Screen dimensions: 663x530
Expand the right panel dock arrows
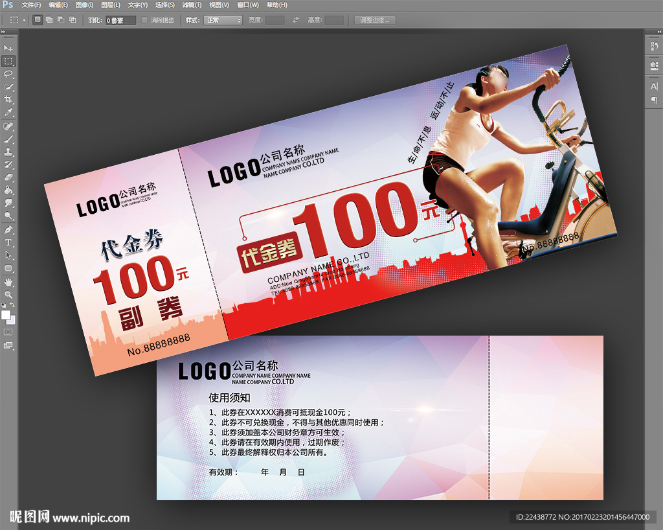tap(658, 32)
